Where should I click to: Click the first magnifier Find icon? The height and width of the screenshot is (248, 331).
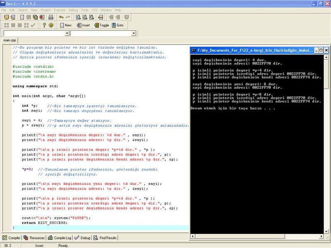tap(78, 17)
